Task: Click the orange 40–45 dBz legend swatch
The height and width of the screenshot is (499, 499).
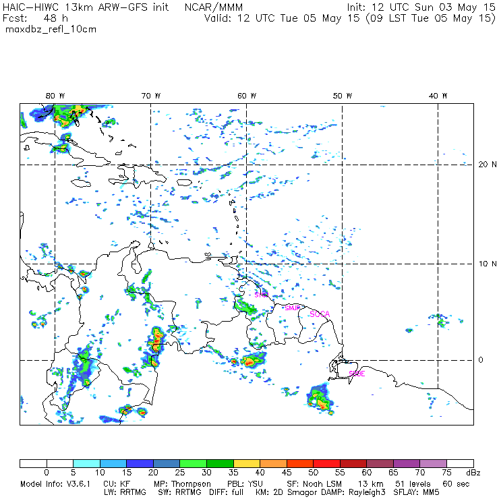Action: (273, 463)
